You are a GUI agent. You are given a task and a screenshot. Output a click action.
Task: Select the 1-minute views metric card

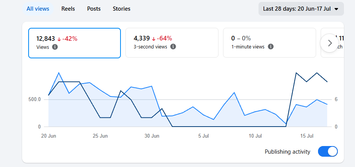(270, 43)
